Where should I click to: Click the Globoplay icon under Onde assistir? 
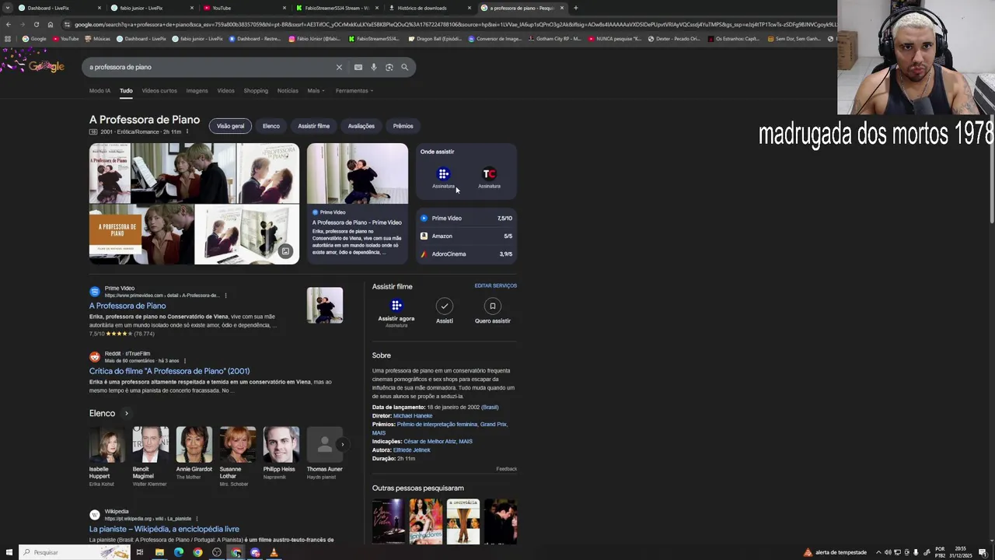pyautogui.click(x=443, y=174)
